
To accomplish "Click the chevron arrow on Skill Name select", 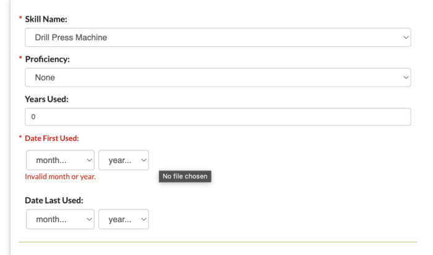I will (406, 38).
